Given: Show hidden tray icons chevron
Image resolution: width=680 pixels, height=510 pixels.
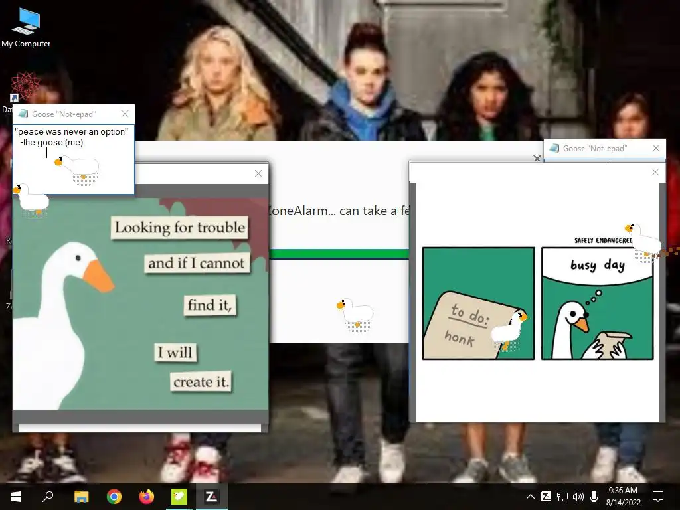Looking at the screenshot, I should [531, 497].
